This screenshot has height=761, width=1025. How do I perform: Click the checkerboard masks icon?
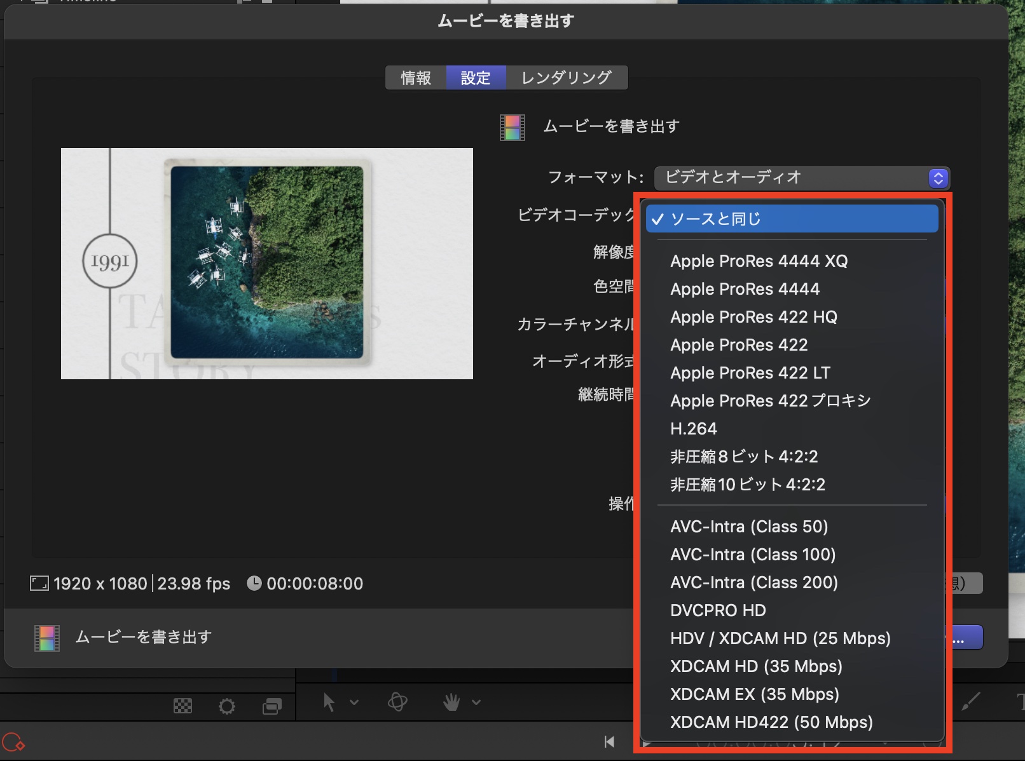click(x=182, y=706)
